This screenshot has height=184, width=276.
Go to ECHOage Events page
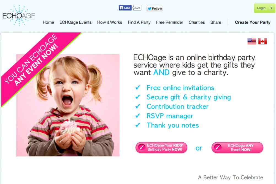pos(75,22)
